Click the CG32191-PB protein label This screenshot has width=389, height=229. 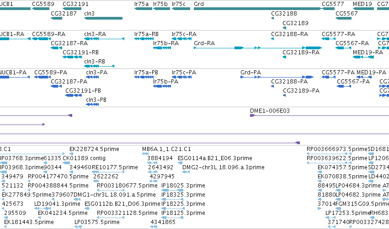(83, 91)
